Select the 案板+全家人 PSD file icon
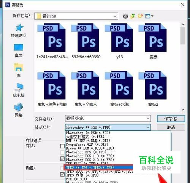 pos(85,85)
